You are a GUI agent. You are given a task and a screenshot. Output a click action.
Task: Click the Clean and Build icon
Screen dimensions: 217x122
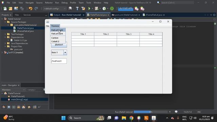[83, 9]
